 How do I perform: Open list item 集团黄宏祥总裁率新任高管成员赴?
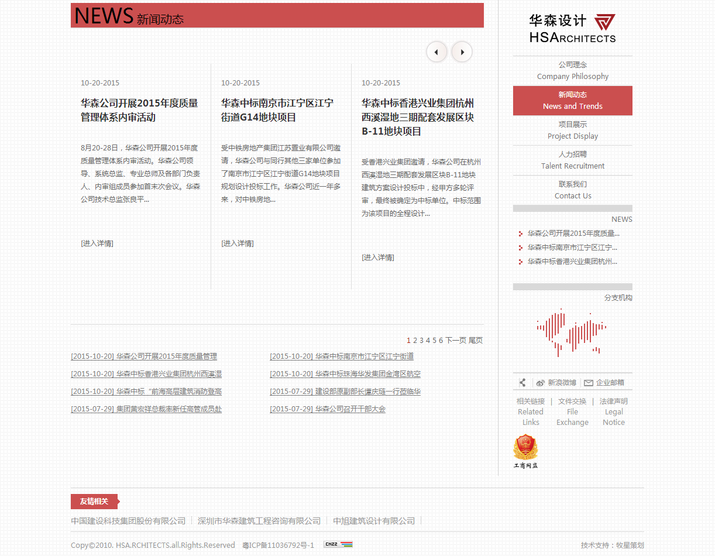tap(146, 409)
